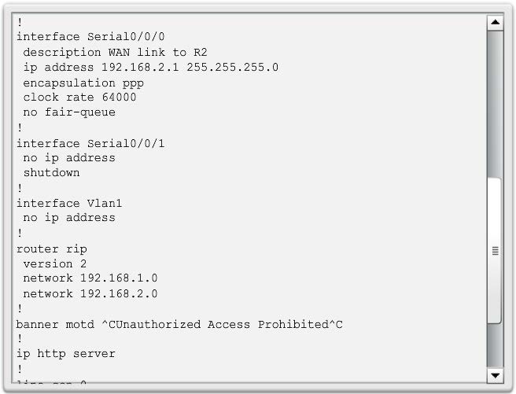516x394 pixels.
Task: Click the scrollbar track below the thumb
Action: click(495, 344)
